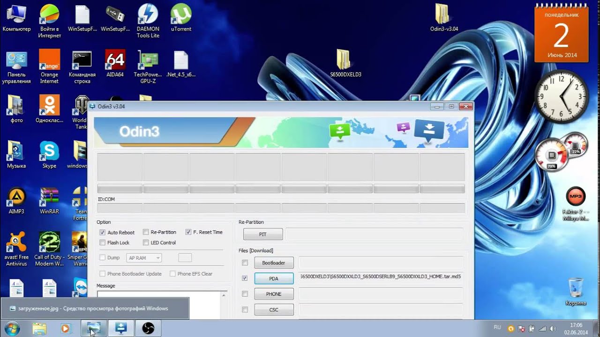Launch Call of Duty Modern Warfare shortcut
600x337 pixels.
tap(49, 249)
